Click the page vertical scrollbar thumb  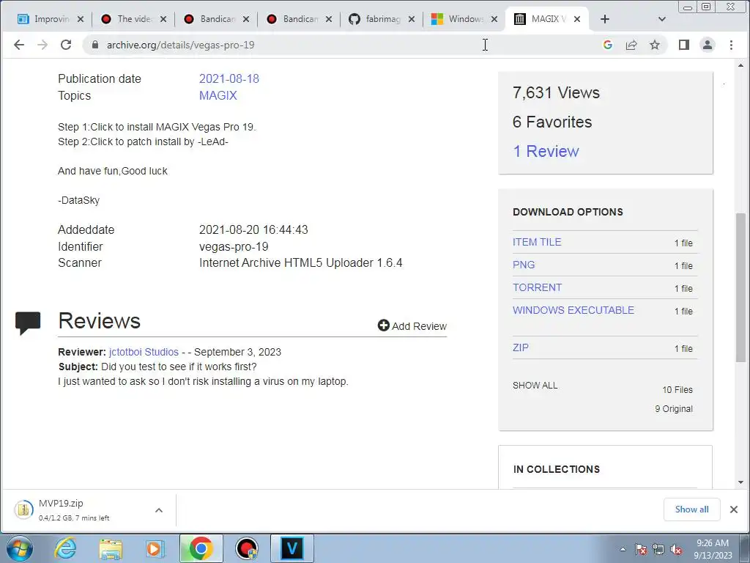(x=740, y=287)
